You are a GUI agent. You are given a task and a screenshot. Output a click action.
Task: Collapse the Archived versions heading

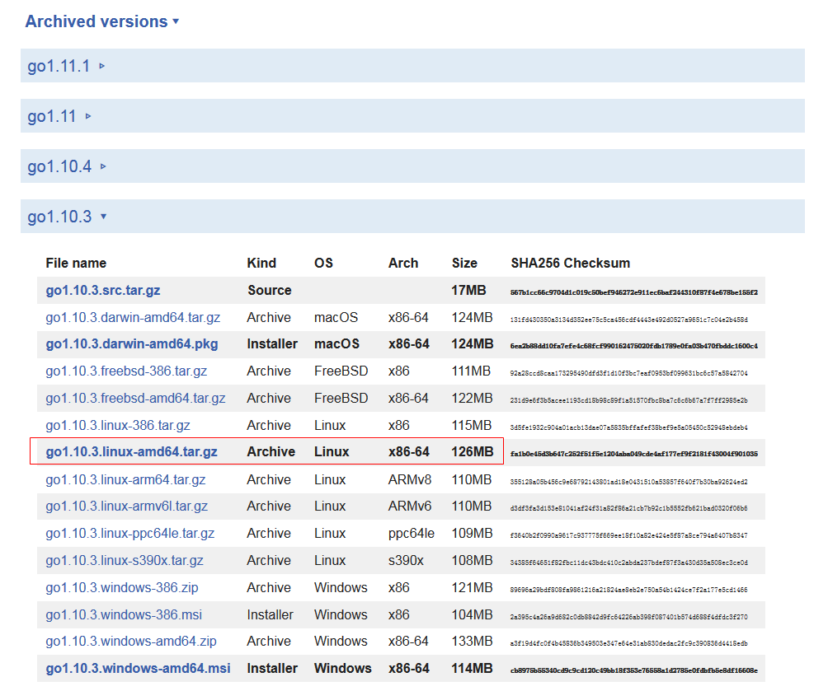pyautogui.click(x=102, y=21)
